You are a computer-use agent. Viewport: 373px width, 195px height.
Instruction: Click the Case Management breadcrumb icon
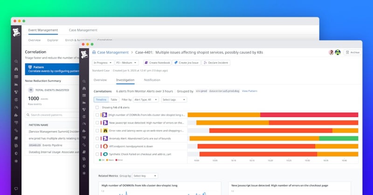(x=94, y=52)
